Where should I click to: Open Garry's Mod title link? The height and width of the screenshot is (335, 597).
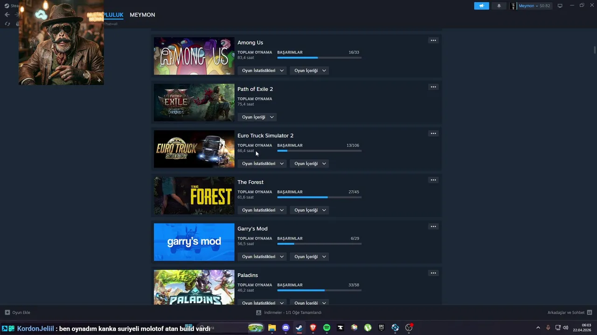(252, 229)
